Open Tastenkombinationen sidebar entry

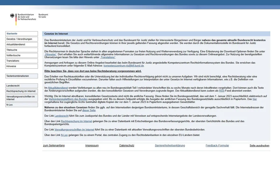[22, 76]
